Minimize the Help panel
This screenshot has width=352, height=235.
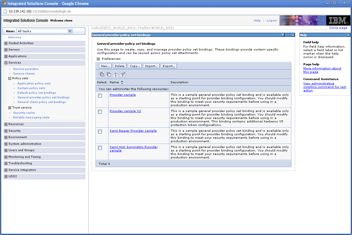348,35
